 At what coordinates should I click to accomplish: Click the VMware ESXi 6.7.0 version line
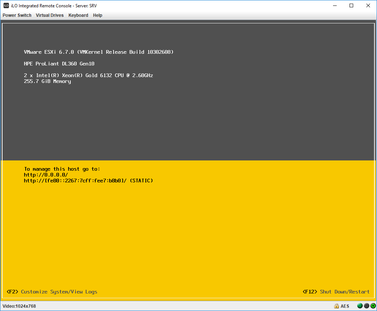pos(99,52)
